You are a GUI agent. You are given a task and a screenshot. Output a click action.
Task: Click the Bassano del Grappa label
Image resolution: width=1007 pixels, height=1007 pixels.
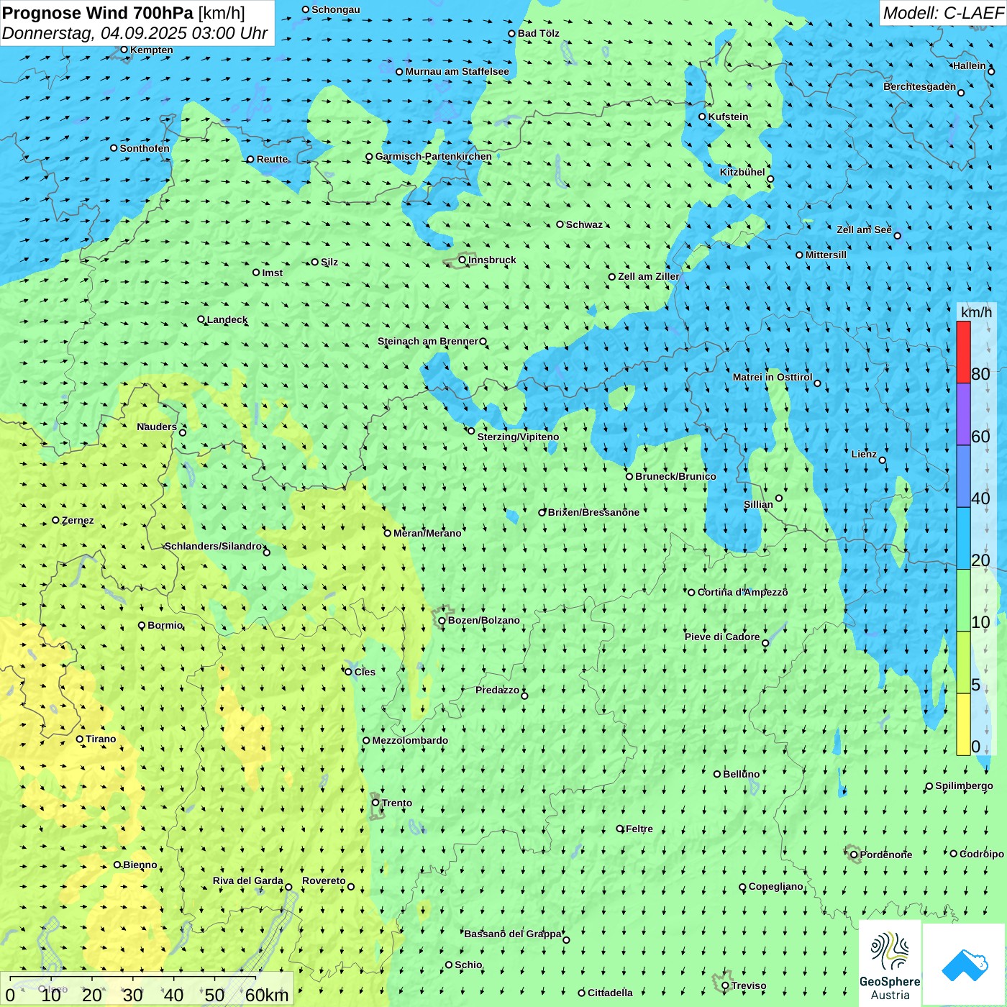(513, 934)
